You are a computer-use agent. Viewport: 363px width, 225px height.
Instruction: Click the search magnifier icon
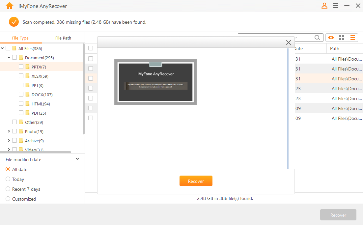click(x=317, y=38)
